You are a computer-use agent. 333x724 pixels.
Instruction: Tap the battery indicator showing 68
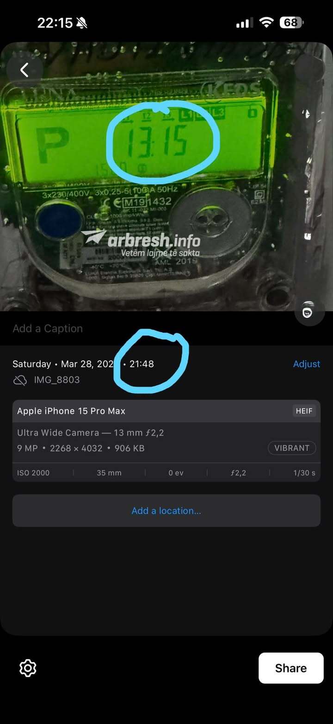[291, 22]
